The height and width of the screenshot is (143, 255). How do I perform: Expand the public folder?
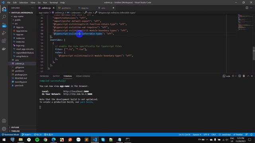point(18,20)
